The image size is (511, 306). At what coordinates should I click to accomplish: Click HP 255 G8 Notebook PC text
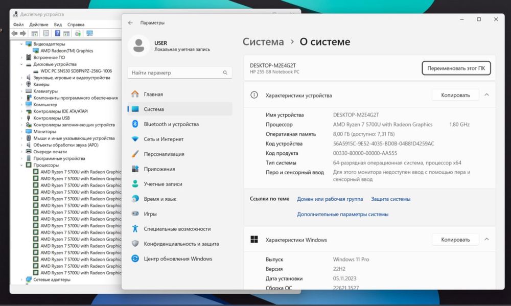pyautogui.click(x=274, y=72)
